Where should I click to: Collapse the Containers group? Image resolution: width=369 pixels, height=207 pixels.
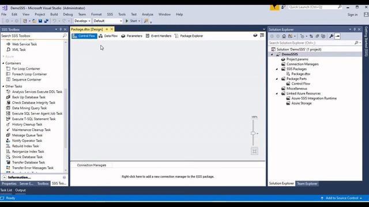(3, 63)
